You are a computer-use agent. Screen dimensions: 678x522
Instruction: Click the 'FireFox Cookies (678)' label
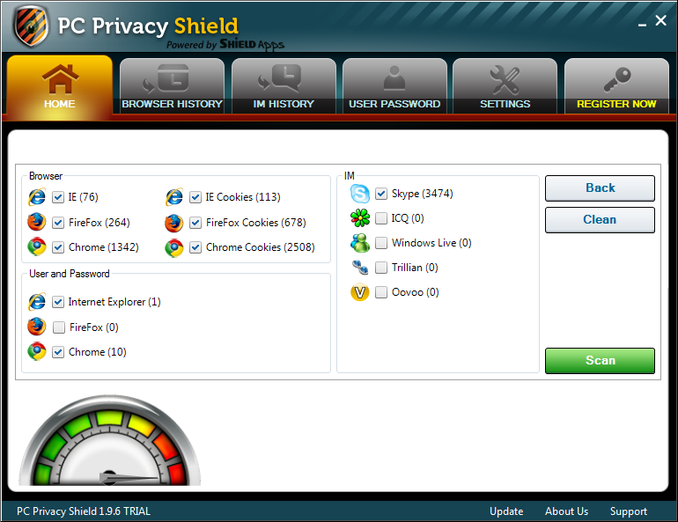256,223
